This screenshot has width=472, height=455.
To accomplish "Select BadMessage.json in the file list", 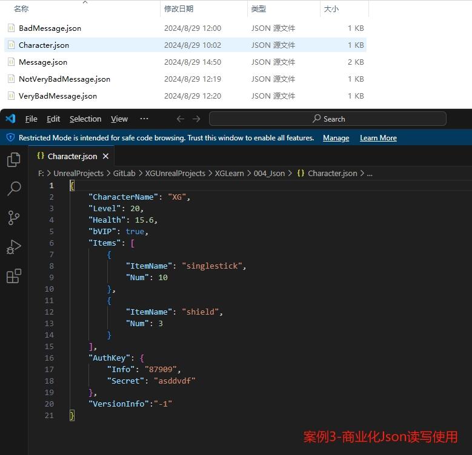I will coord(50,28).
